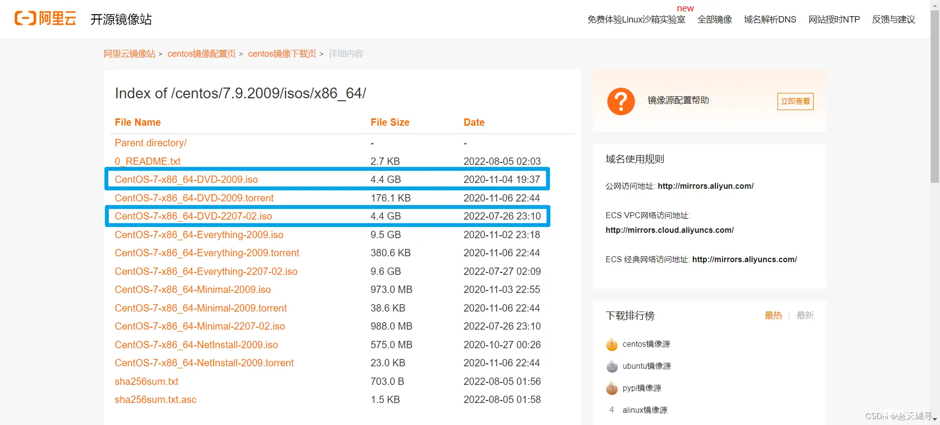Click the orange question mark help icon
The image size is (940, 425).
pyautogui.click(x=621, y=101)
